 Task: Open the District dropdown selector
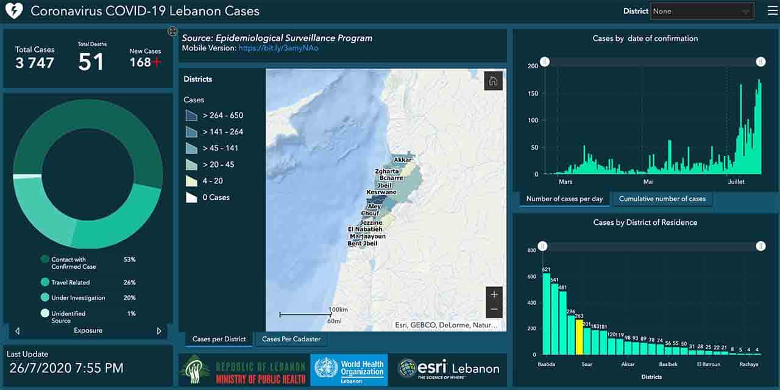[702, 11]
